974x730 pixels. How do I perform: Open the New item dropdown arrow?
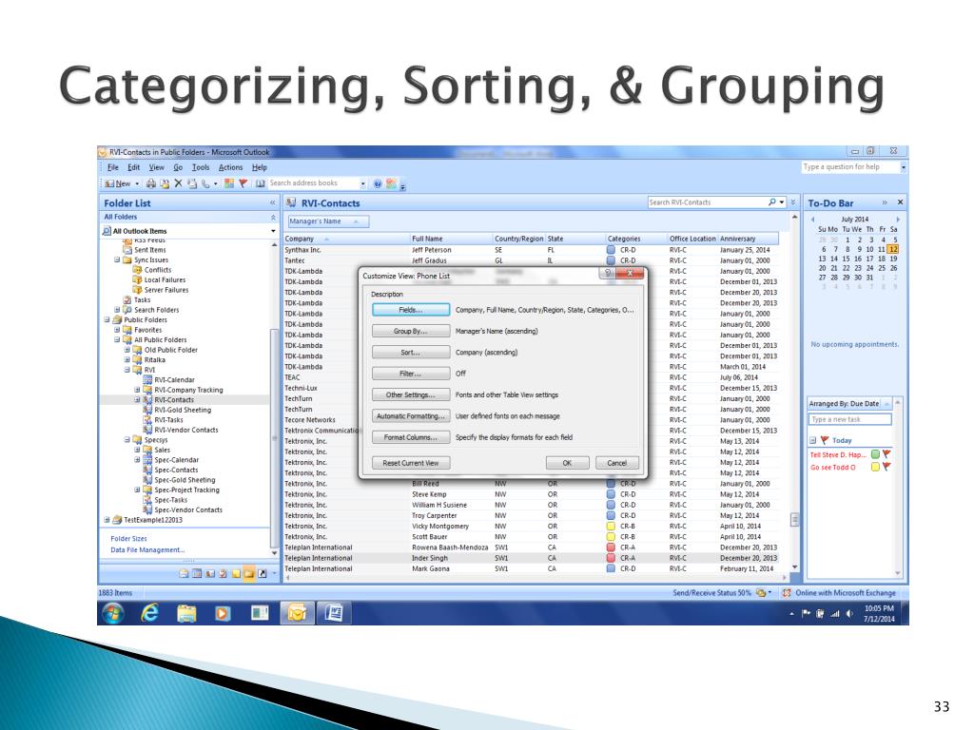point(137,183)
